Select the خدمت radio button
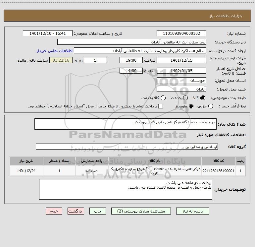The width and height of the screenshot is (255, 247). pos(185,98)
